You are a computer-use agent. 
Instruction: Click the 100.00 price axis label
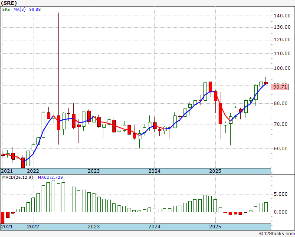[x=282, y=68]
